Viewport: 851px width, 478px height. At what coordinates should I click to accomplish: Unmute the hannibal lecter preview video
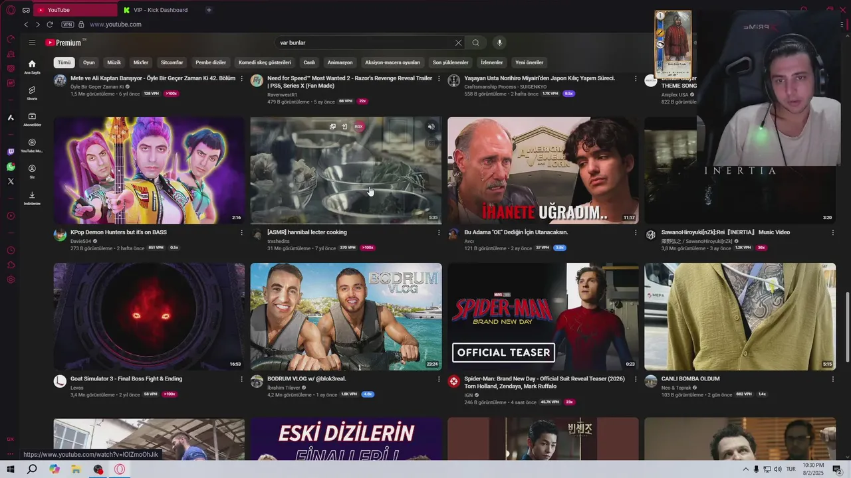[x=431, y=127]
